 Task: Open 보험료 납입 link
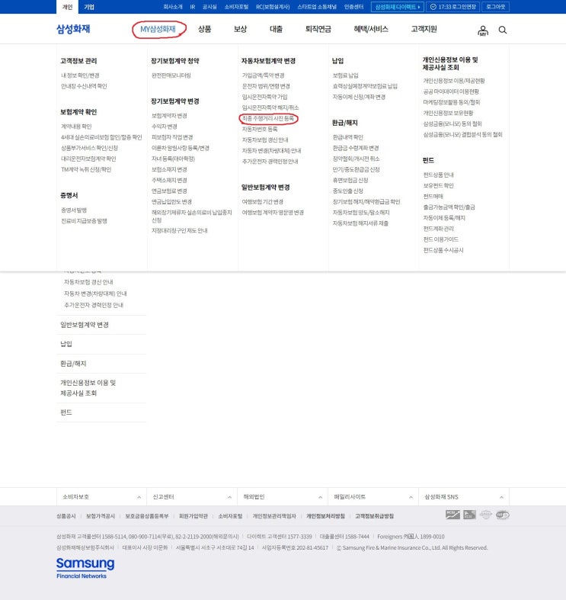coord(345,75)
